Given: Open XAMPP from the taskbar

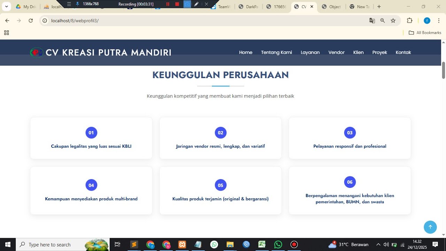Looking at the screenshot, I should pyautogui.click(x=182, y=244).
